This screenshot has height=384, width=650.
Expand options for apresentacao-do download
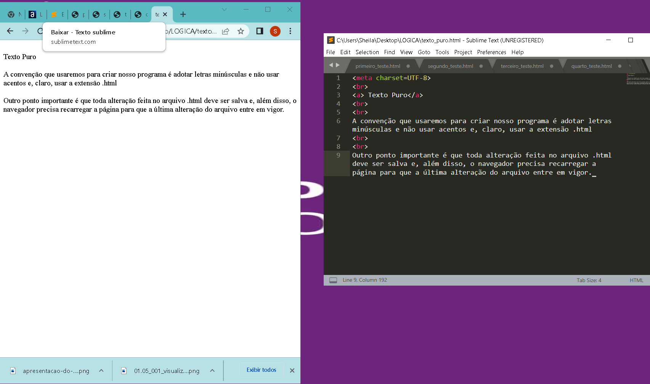click(101, 371)
